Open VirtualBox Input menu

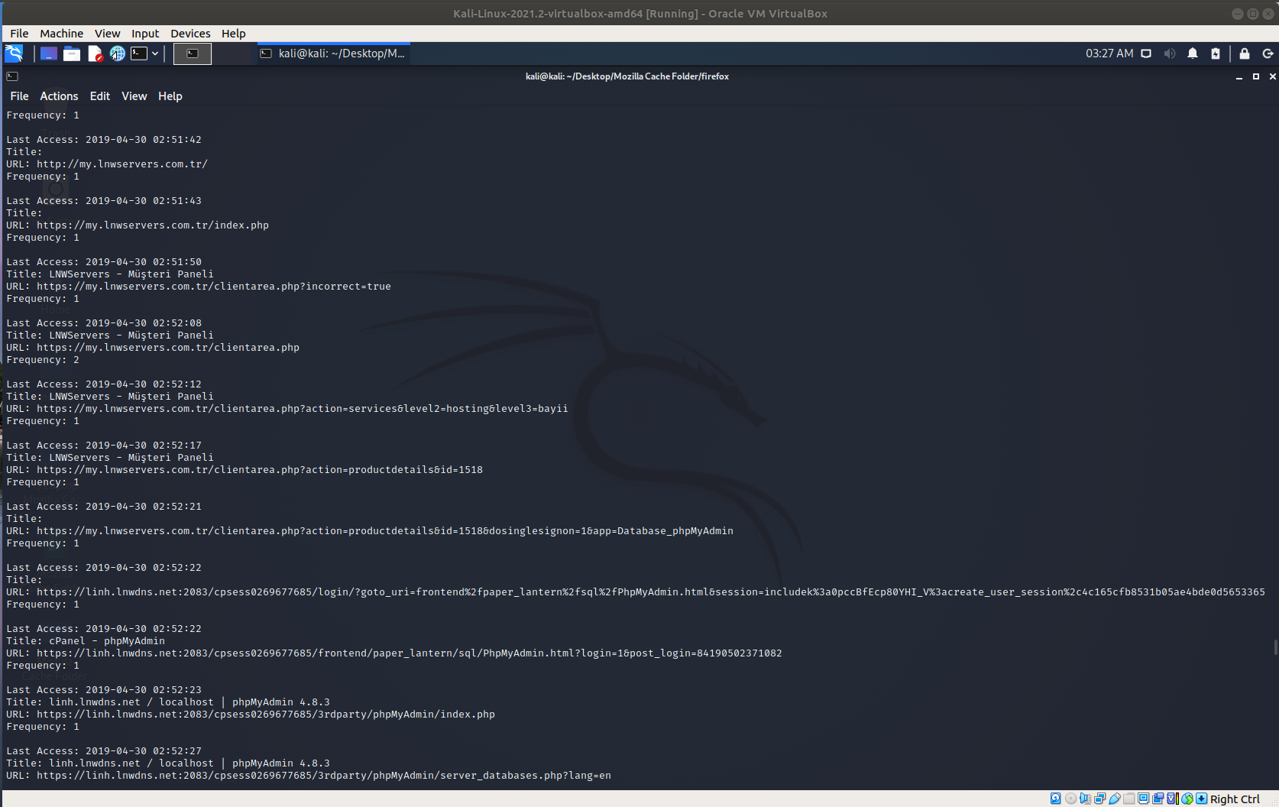[x=145, y=34]
